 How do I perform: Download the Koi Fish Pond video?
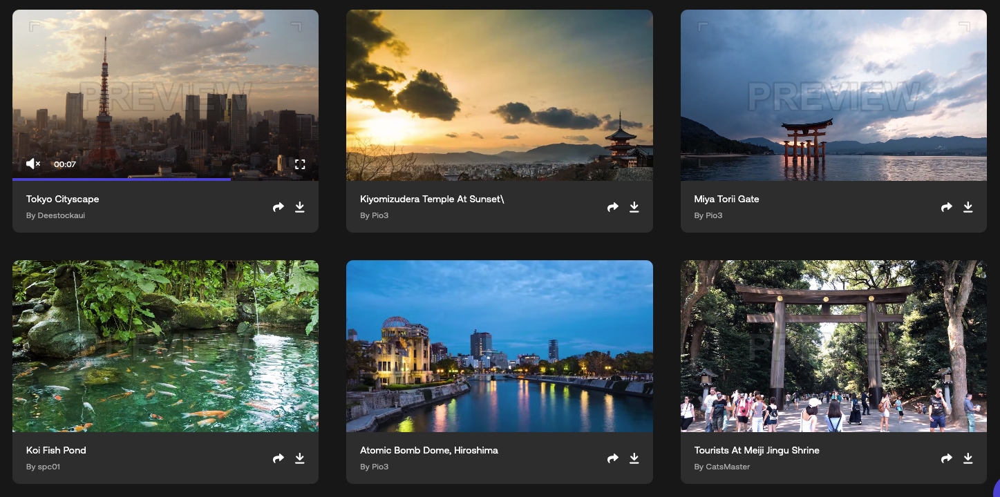click(x=300, y=458)
